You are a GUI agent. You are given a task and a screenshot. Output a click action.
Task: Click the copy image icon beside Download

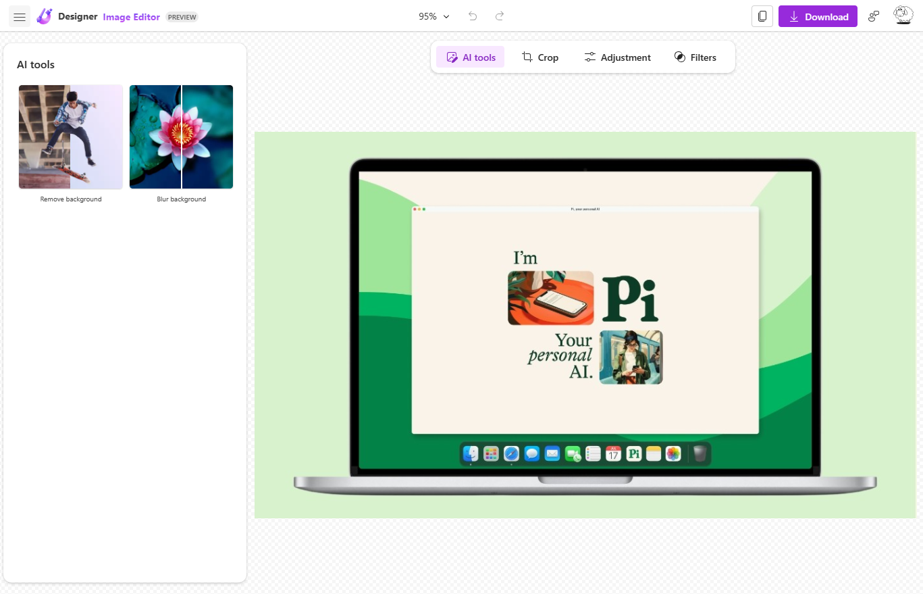click(762, 17)
